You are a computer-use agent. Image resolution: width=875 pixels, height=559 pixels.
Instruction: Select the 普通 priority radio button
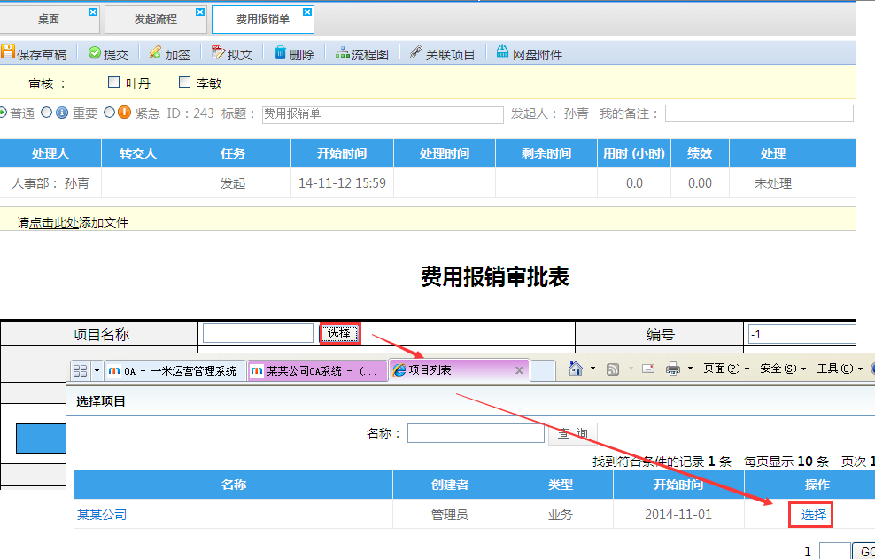click(x=3, y=113)
